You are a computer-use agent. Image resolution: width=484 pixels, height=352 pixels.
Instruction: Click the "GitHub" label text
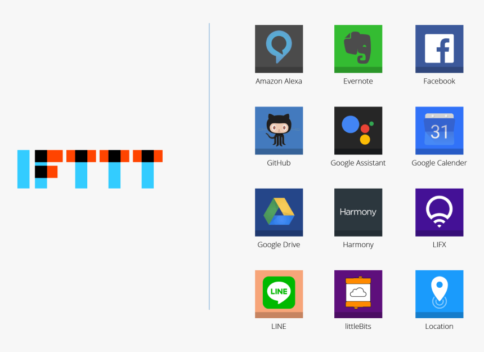pos(279,163)
